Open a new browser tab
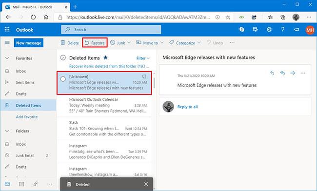The image size is (317, 191). pos(75,7)
